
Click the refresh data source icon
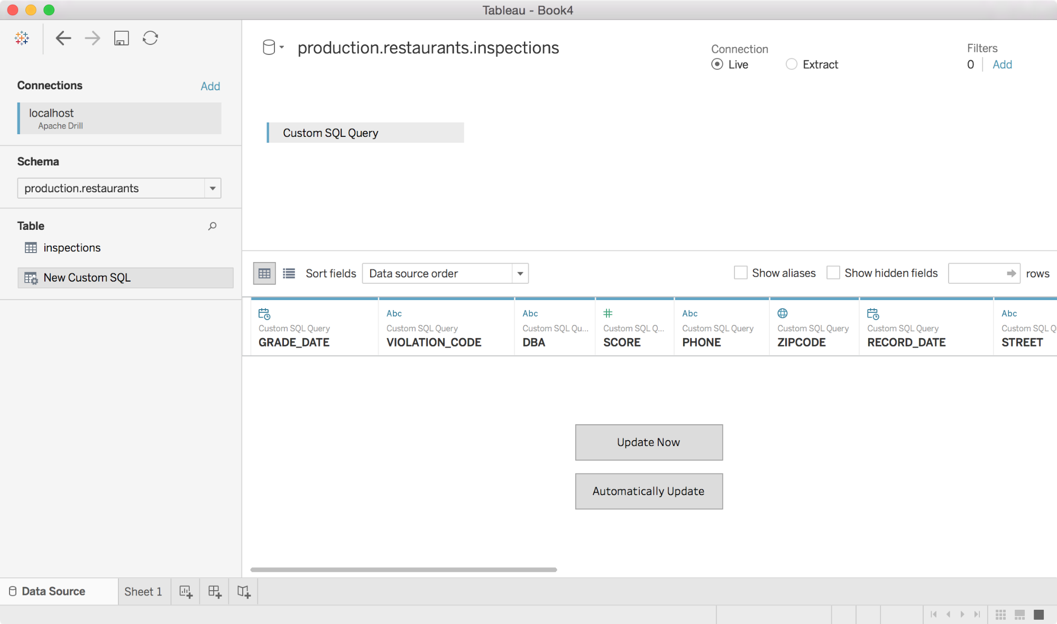click(x=150, y=38)
